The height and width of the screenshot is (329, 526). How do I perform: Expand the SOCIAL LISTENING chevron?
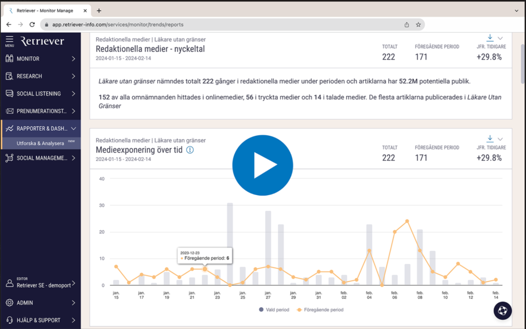pyautogui.click(x=73, y=94)
